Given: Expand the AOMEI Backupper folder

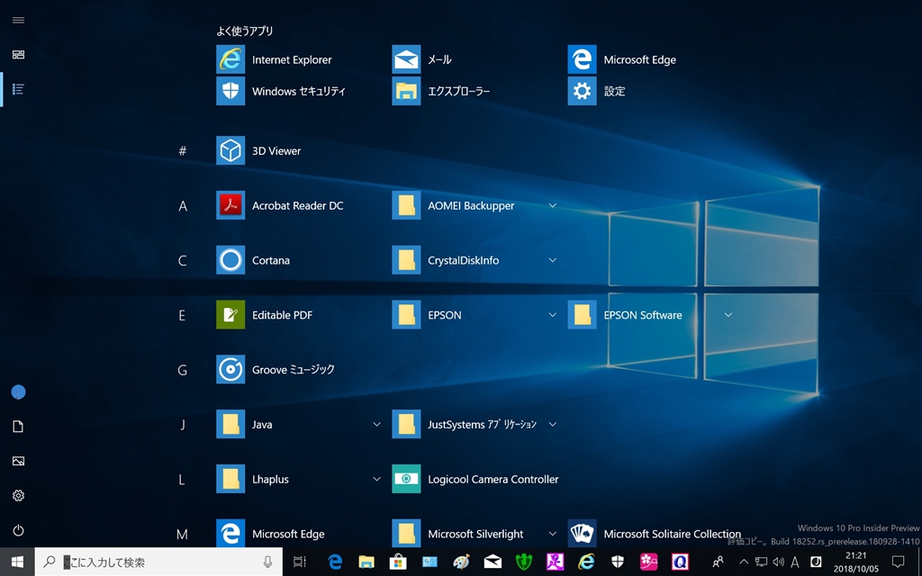Looking at the screenshot, I should tap(552, 206).
